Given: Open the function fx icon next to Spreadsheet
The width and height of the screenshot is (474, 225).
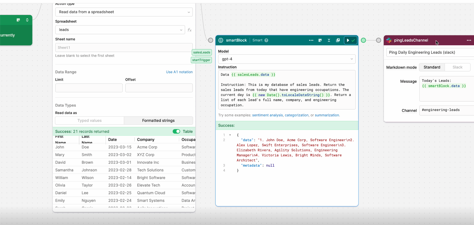Looking at the screenshot, I should 189,30.
